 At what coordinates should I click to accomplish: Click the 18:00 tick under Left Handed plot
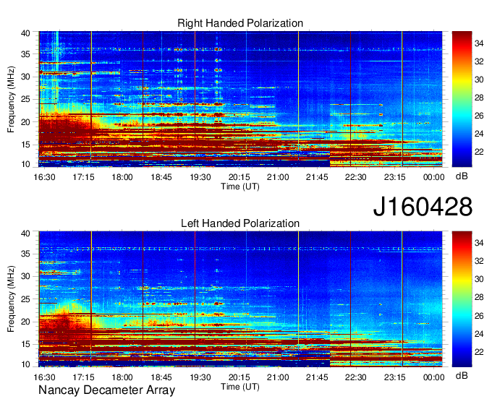tap(122, 377)
